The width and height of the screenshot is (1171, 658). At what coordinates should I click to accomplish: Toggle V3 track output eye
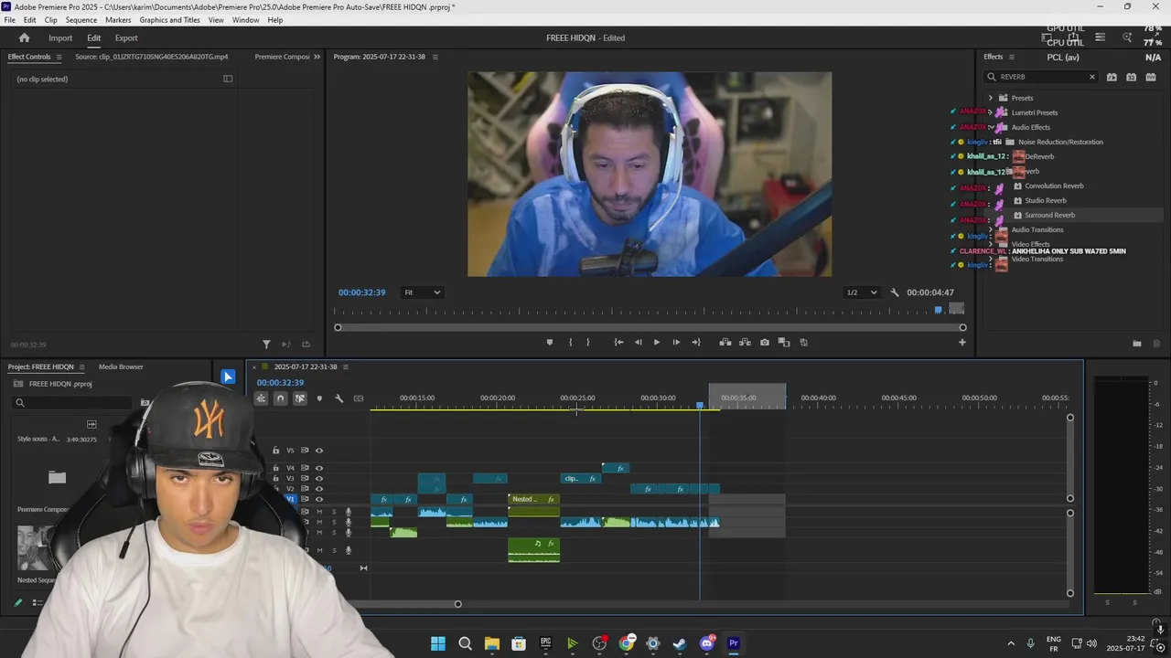[319, 478]
